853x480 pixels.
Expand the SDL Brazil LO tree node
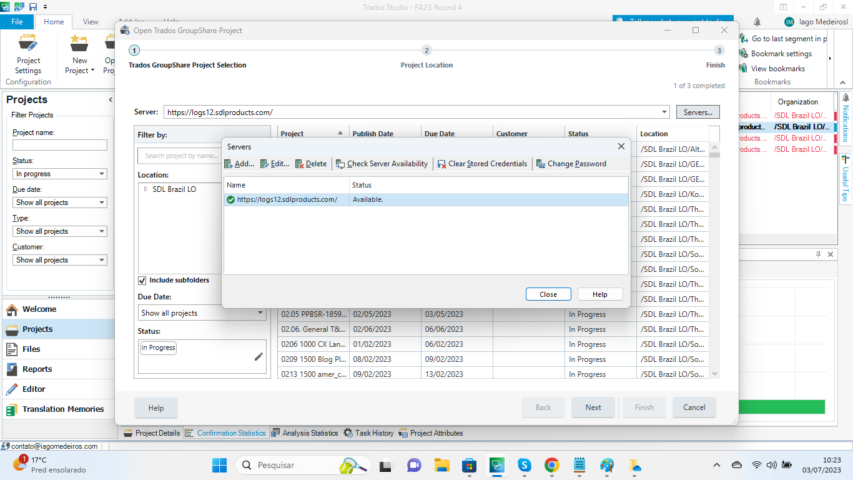tap(146, 189)
